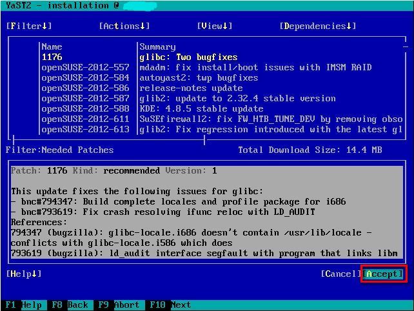Image resolution: width=414 pixels, height=311 pixels.
Task: Click 'SuSEfirewall2: fix FW_HTB_TUNE_DEV' summary
Action: coord(271,119)
